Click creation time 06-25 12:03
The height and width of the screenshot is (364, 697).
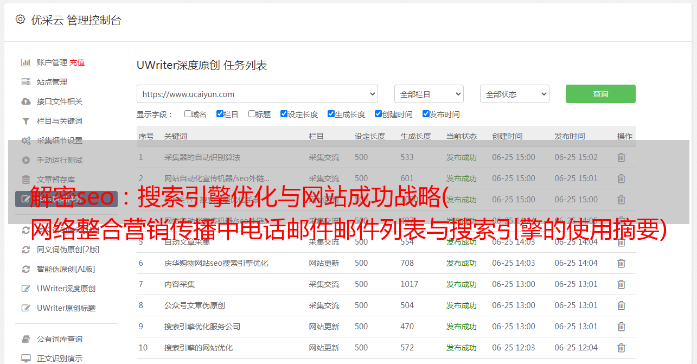514,348
